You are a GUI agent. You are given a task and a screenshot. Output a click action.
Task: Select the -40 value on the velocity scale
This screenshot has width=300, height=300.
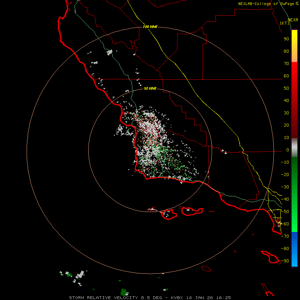click(285, 199)
